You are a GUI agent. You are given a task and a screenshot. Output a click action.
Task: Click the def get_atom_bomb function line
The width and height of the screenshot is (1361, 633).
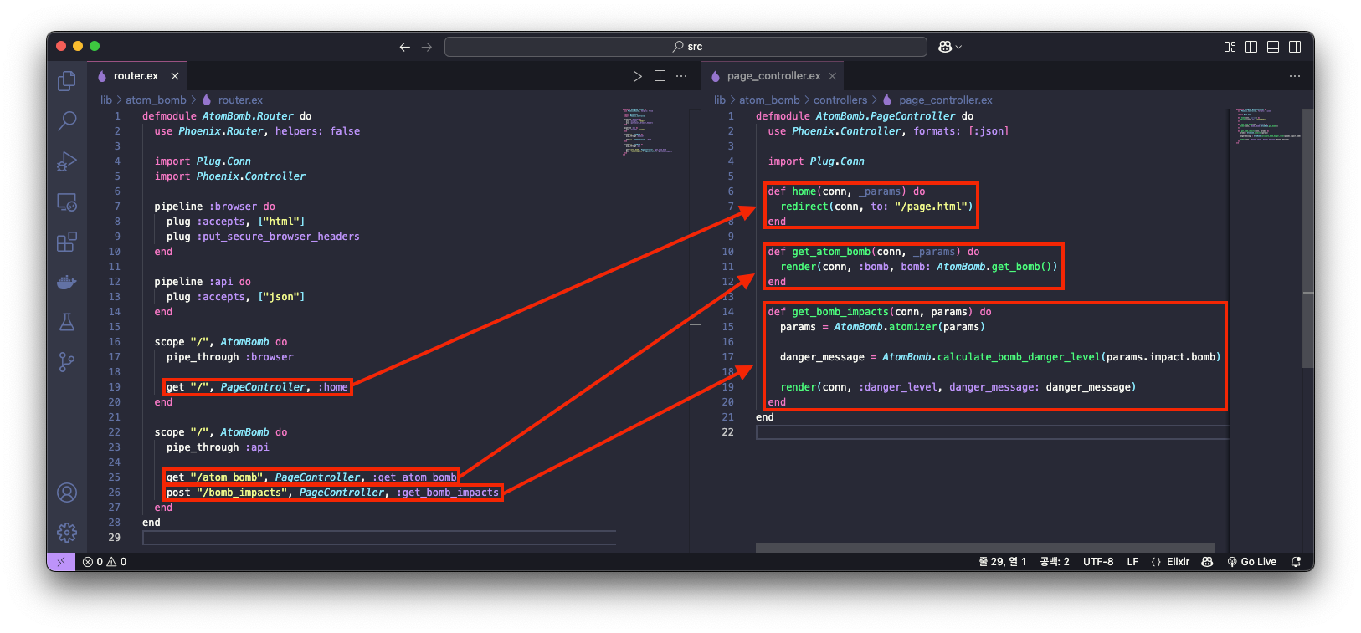[873, 252]
